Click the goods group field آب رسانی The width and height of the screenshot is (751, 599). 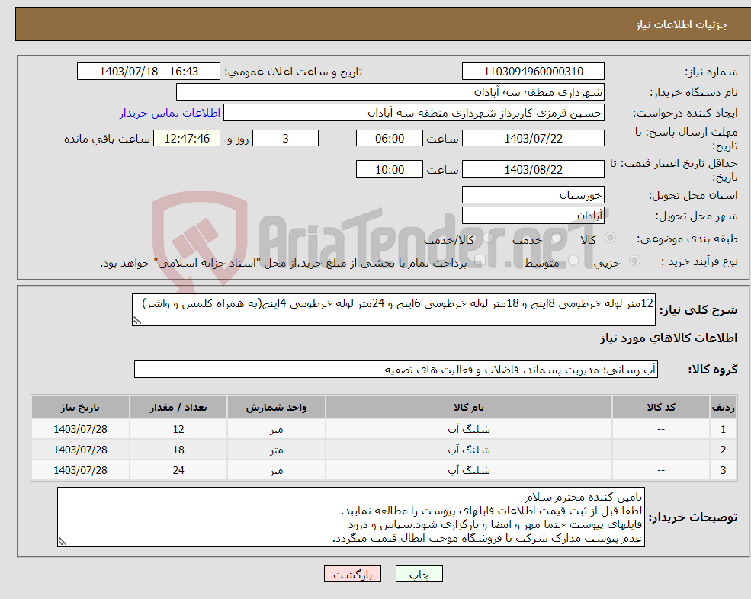click(x=396, y=369)
